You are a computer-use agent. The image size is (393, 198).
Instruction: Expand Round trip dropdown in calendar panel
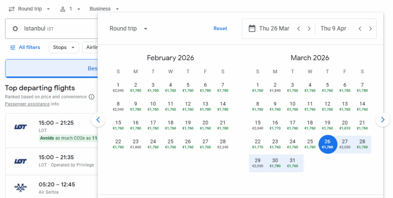(129, 29)
